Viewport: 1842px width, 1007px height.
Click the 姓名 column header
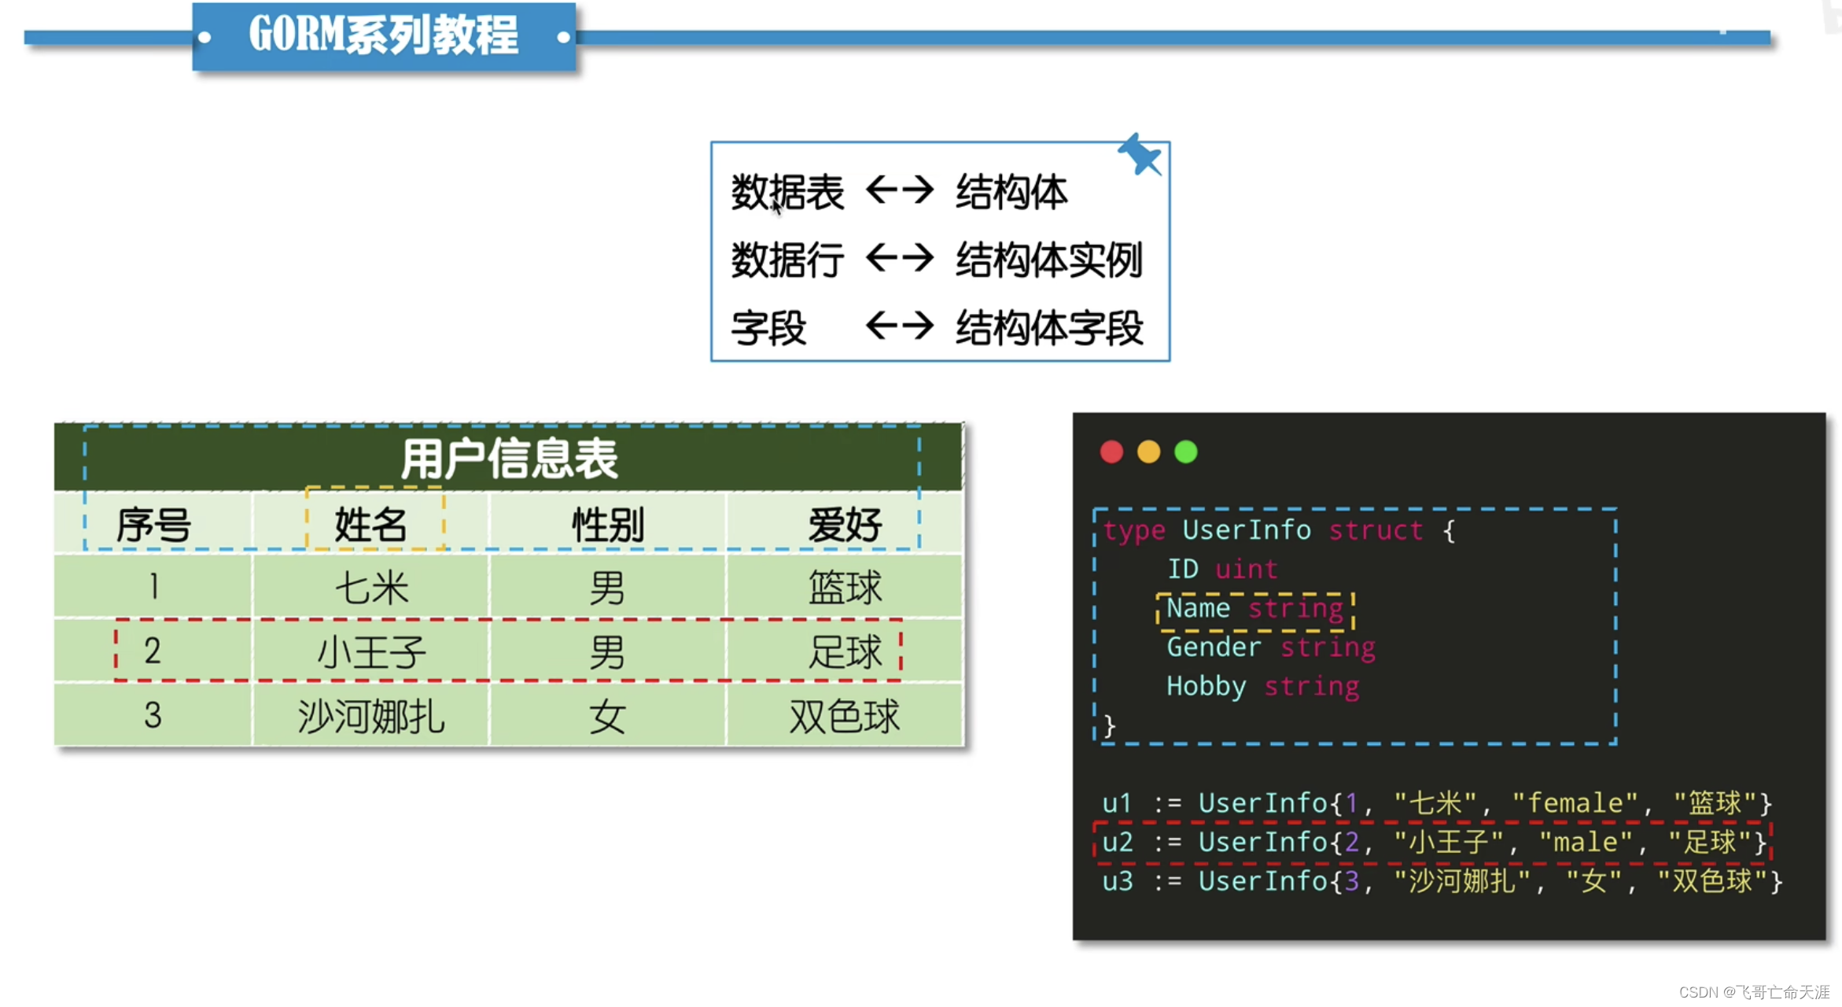[x=370, y=524]
